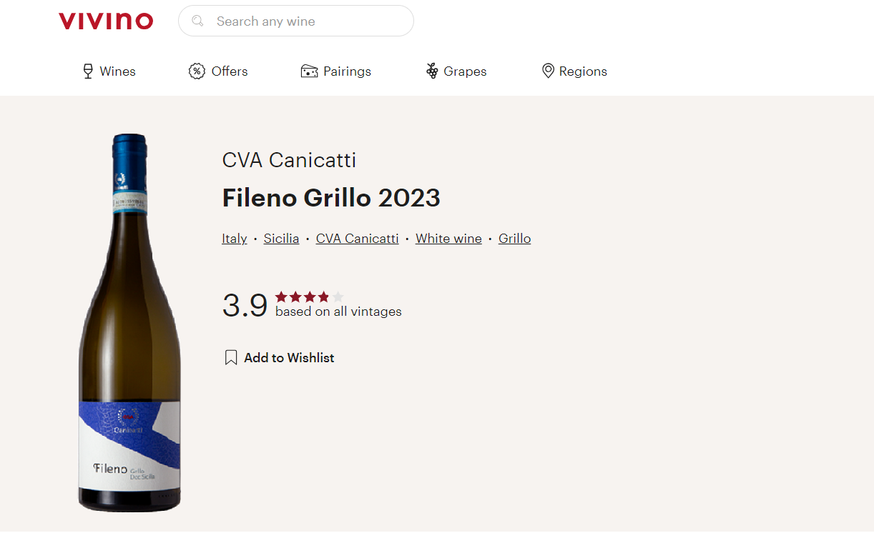The height and width of the screenshot is (533, 874).
Task: Select the White wine link
Action: 448,239
